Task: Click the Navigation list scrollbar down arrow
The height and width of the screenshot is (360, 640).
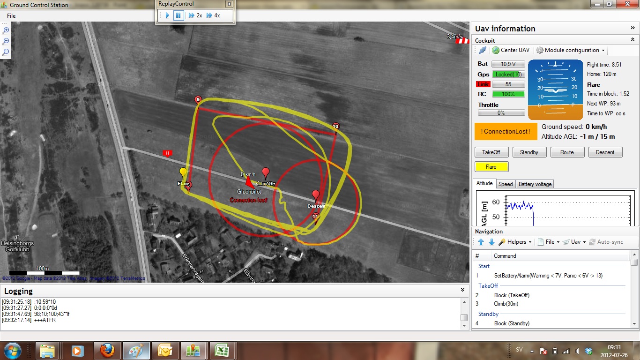Action: point(634,323)
